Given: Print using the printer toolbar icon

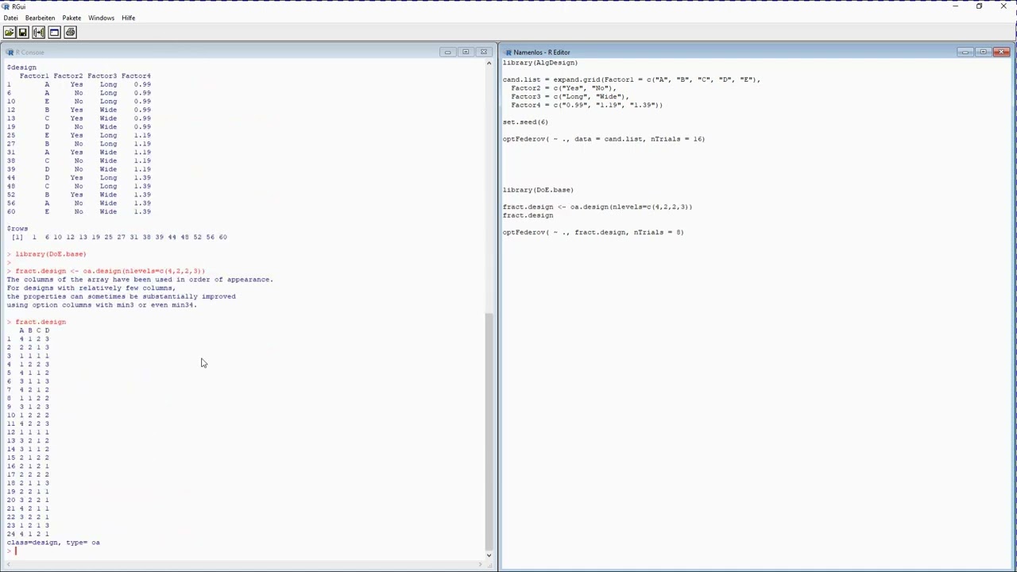Looking at the screenshot, I should [x=70, y=33].
